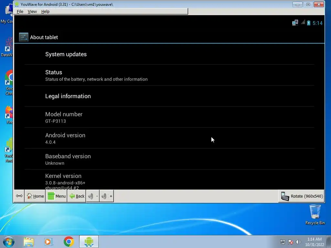Click the My Computer desktop icon
This screenshot has width=331, height=248.
[x=6, y=13]
